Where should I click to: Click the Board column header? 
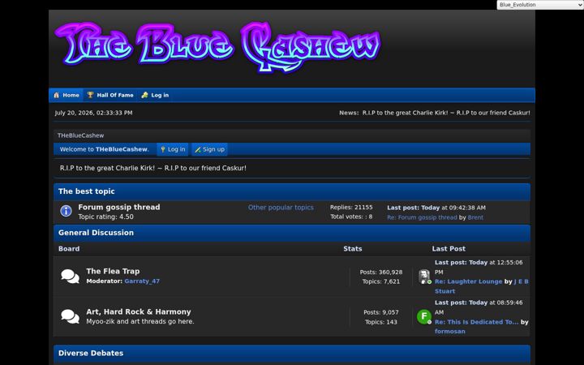69,249
